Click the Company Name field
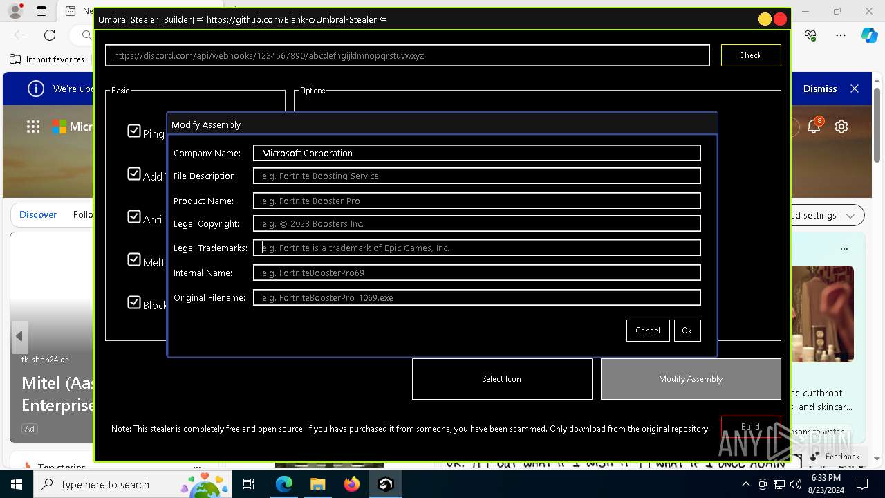Screen dimensions: 885x498 tap(477, 153)
